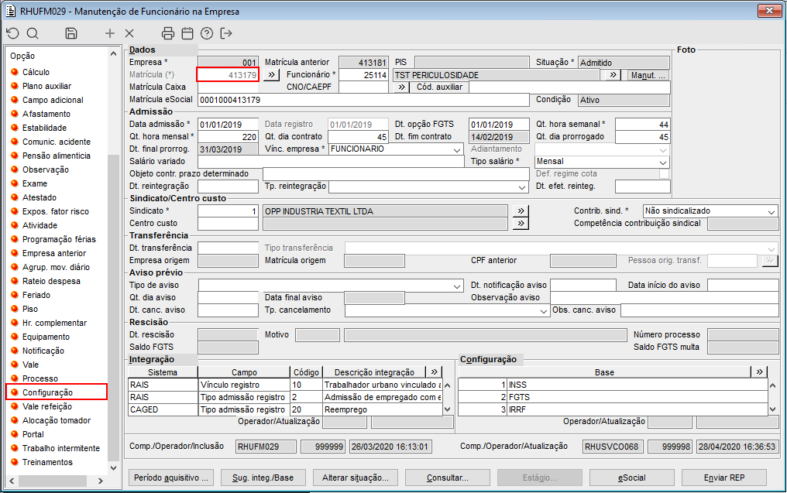
Task: Open Exame option
Action: click(x=35, y=183)
